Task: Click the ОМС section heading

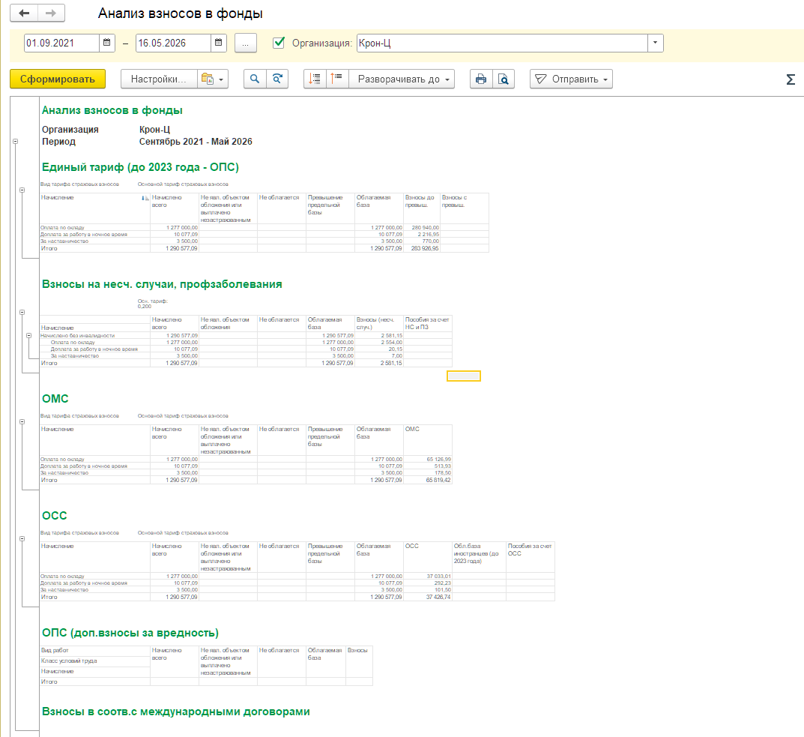Action: click(x=55, y=399)
